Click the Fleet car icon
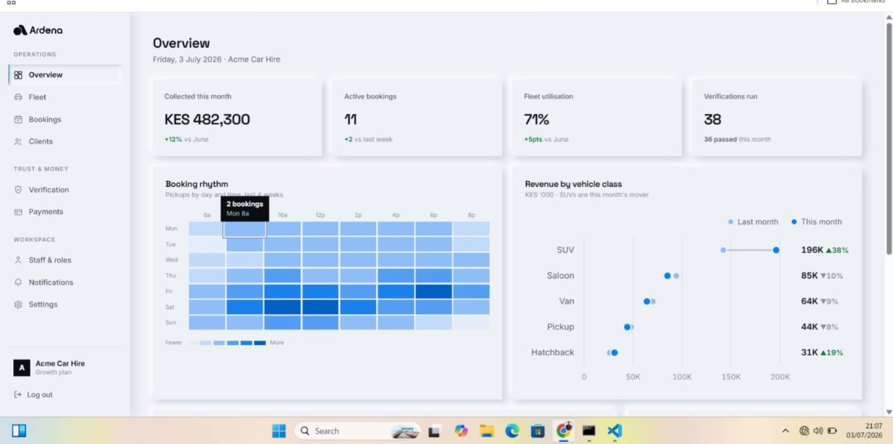 point(18,97)
